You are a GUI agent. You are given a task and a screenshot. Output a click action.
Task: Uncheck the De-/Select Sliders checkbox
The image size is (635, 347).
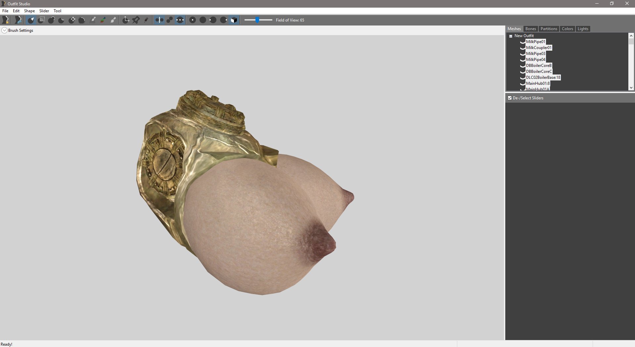point(510,98)
